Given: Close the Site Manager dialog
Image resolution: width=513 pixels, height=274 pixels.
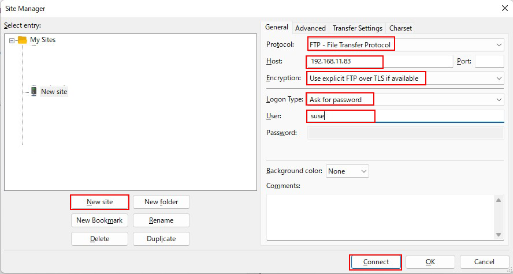Looking at the screenshot, I should pos(505,9).
